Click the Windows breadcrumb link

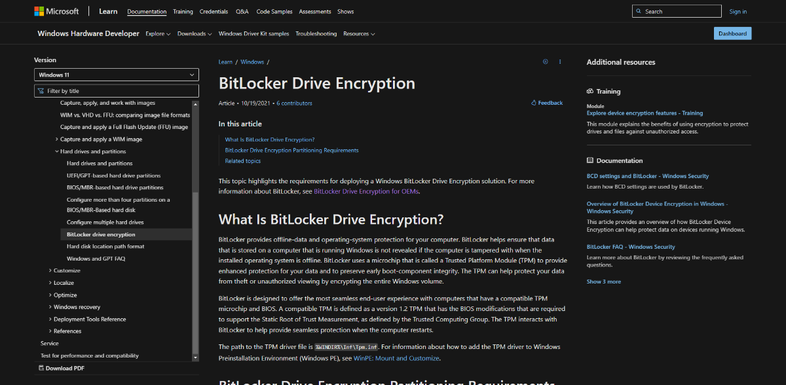click(x=252, y=62)
